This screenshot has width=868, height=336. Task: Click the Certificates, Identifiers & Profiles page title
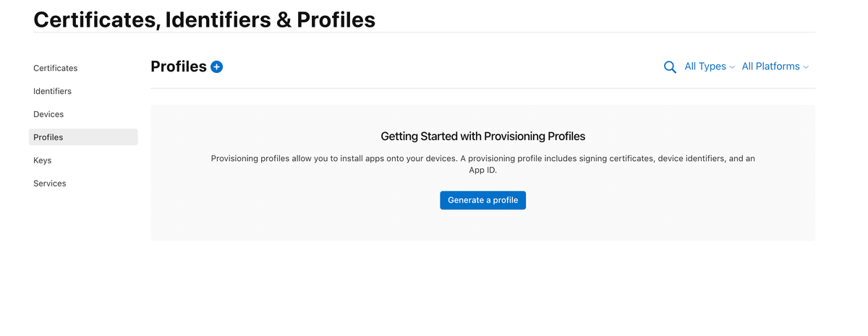[x=205, y=20]
